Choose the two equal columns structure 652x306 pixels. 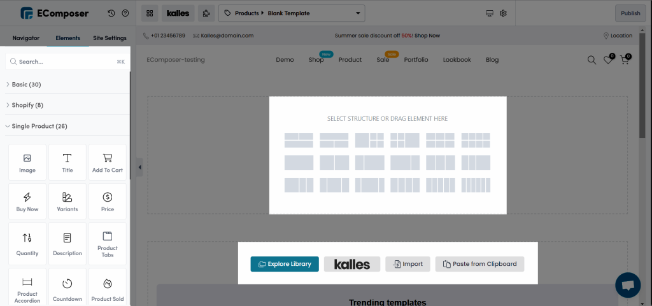click(334, 162)
